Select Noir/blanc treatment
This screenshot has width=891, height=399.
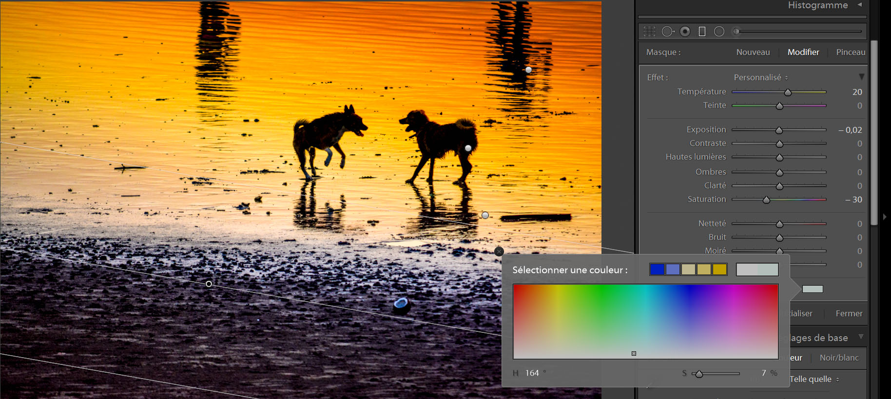click(x=839, y=358)
